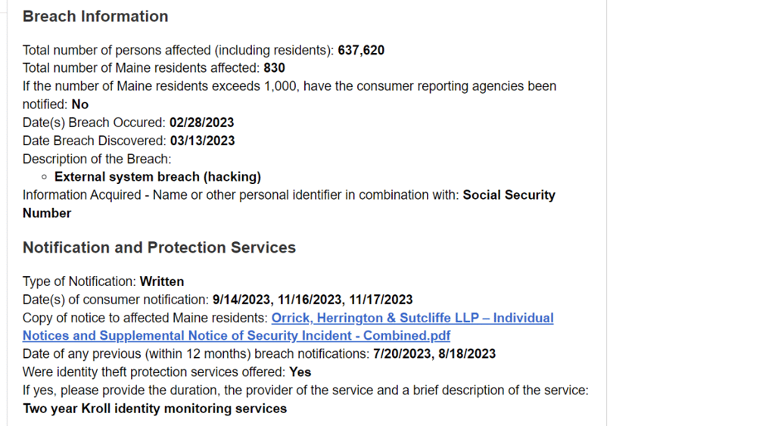Click the Social Security Number text
The width and height of the screenshot is (775, 426).
(x=289, y=204)
